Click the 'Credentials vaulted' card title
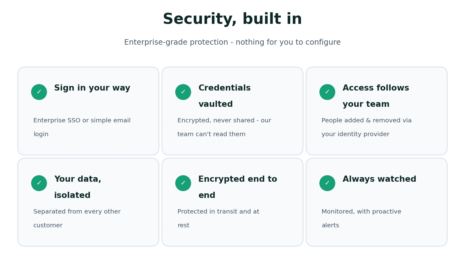The height and width of the screenshot is (264, 465). tap(225, 96)
